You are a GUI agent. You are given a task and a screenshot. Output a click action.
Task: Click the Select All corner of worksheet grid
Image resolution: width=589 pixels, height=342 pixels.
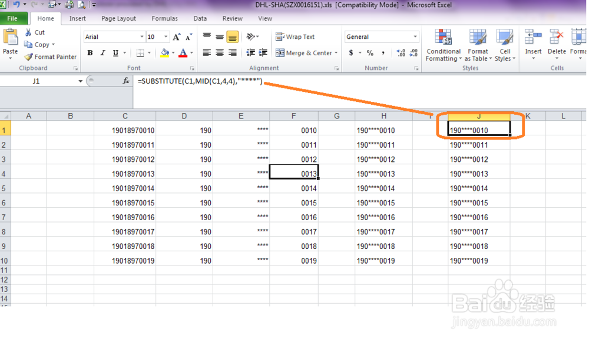[5, 116]
